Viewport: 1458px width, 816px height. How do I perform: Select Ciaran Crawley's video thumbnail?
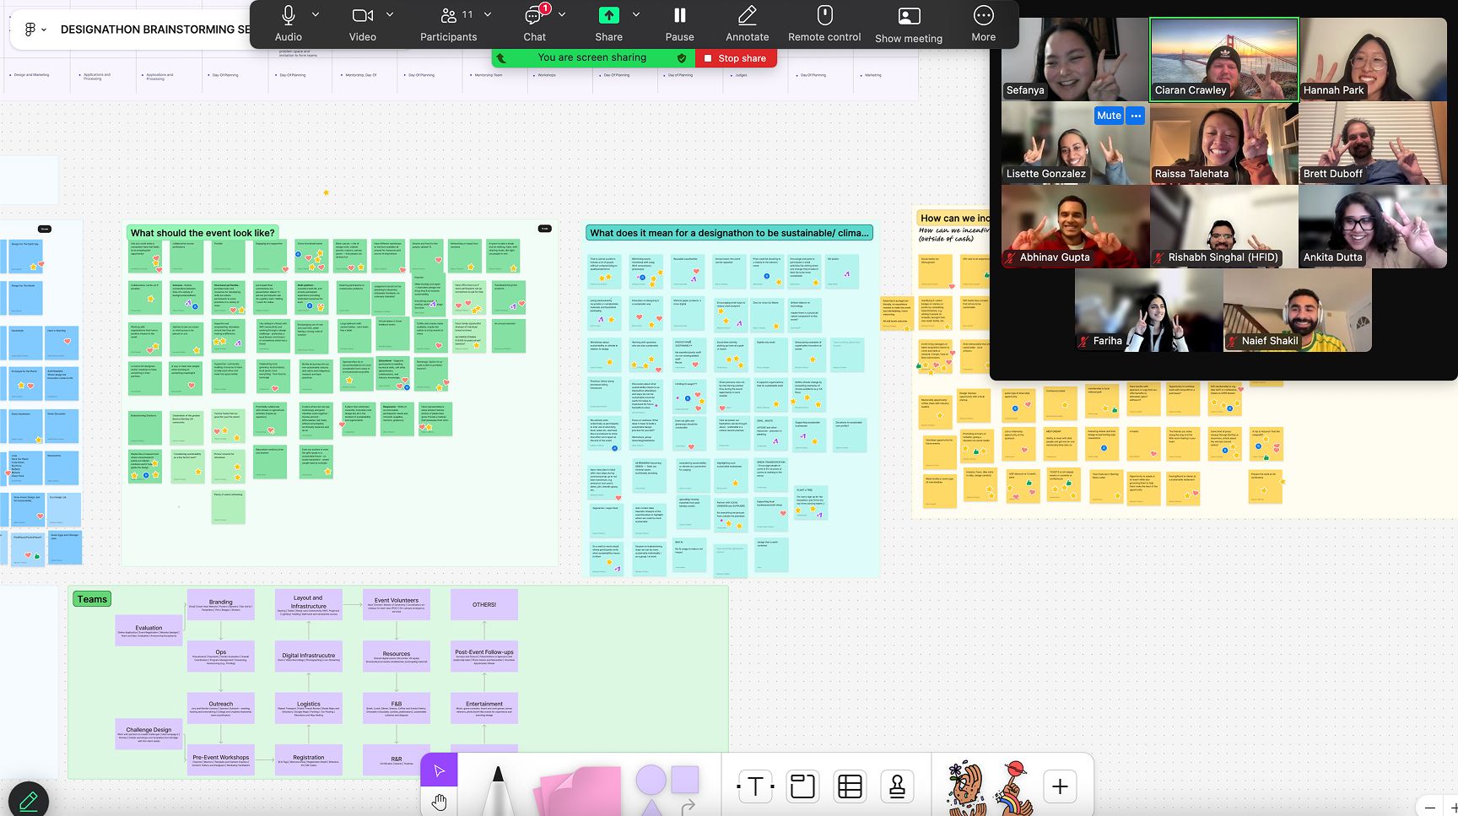coord(1224,60)
